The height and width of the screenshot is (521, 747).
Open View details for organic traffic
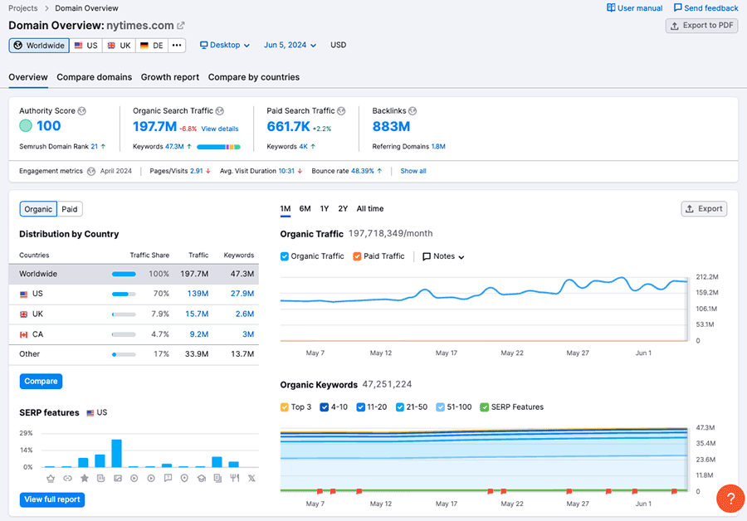click(x=220, y=129)
